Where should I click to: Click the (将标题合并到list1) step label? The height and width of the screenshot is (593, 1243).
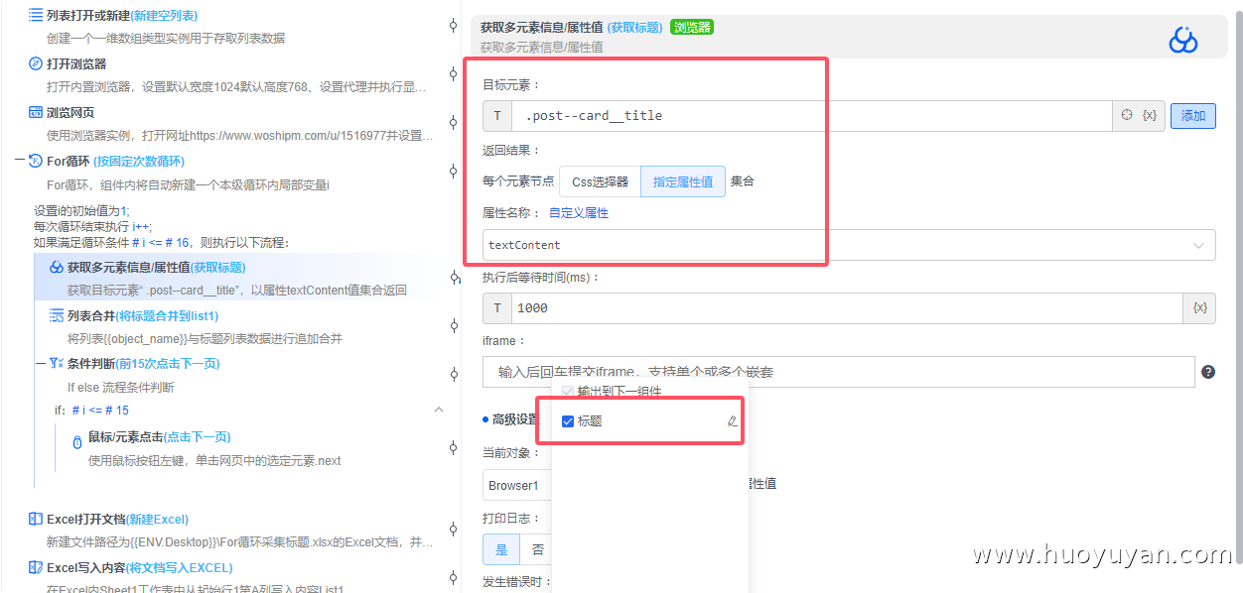point(167,315)
